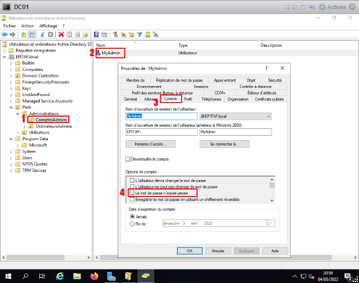Switch to the Profil tab
The width and height of the screenshot is (359, 283).
tap(188, 99)
